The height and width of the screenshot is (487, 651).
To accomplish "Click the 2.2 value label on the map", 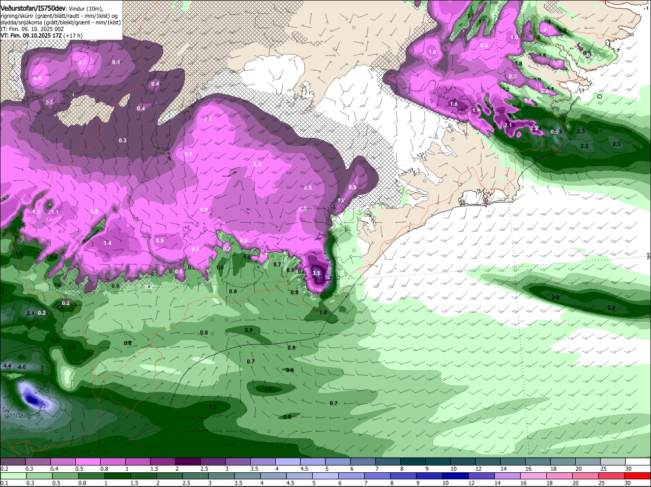I will [534, 129].
